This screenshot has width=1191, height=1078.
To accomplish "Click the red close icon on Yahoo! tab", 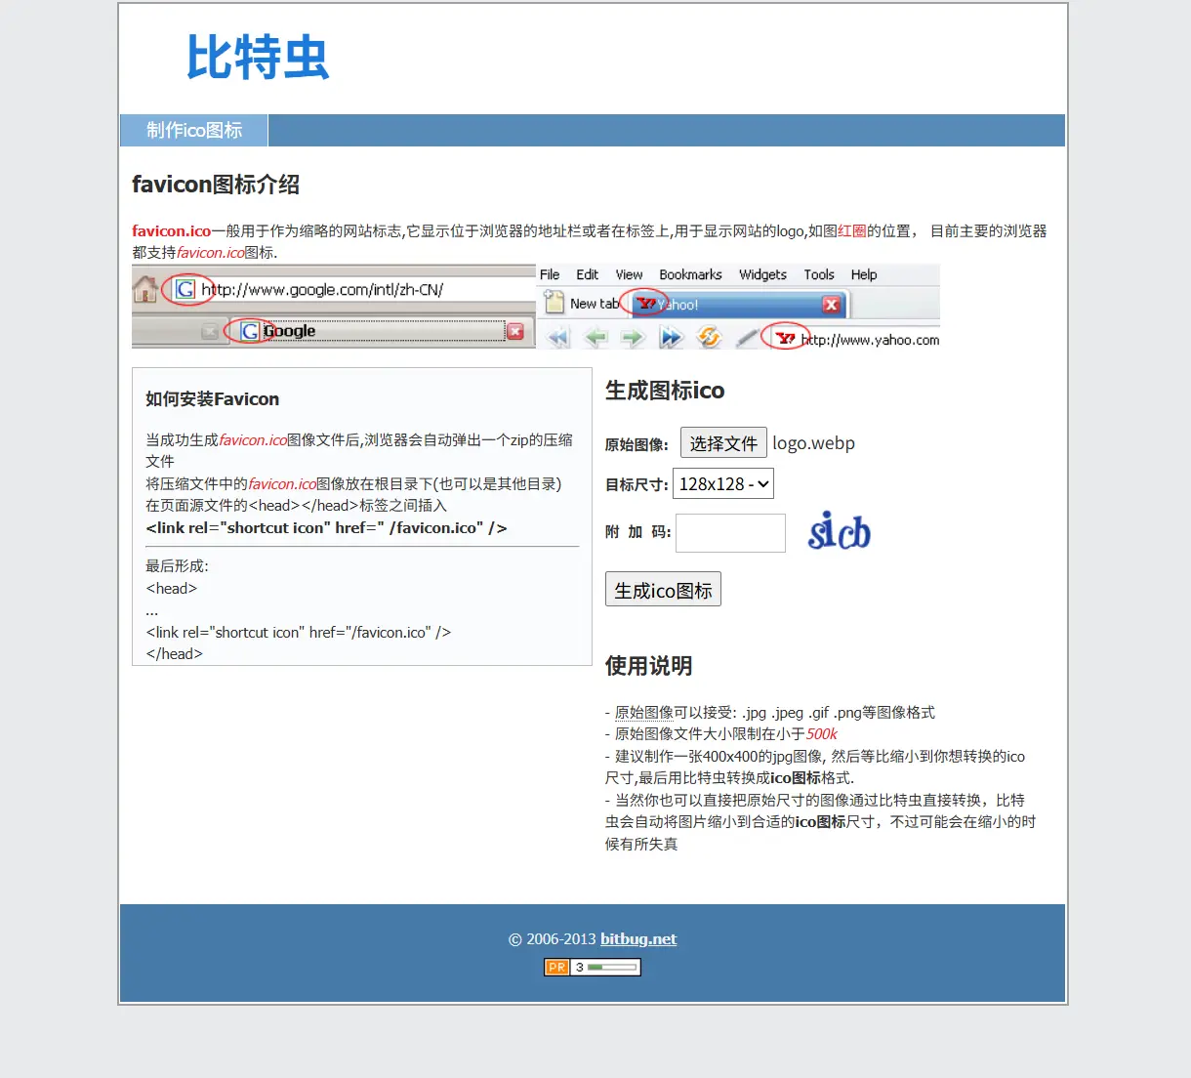I will [x=831, y=305].
